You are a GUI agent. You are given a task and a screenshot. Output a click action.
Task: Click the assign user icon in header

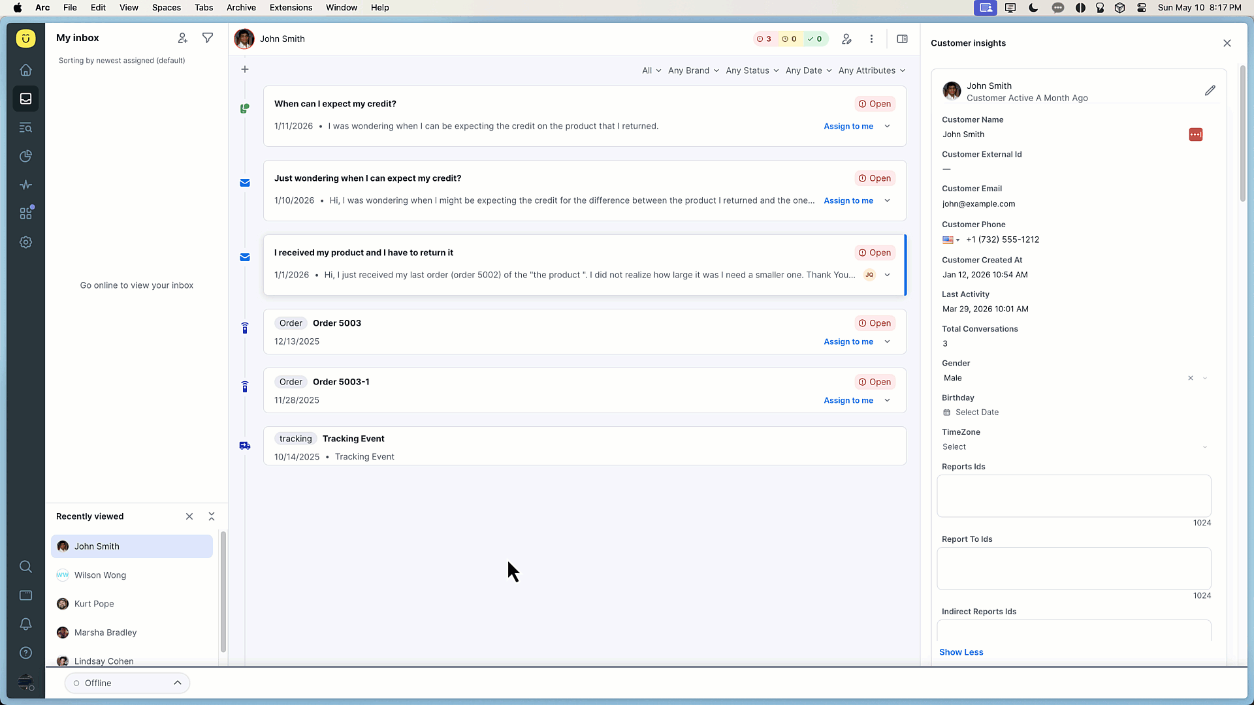tap(846, 39)
